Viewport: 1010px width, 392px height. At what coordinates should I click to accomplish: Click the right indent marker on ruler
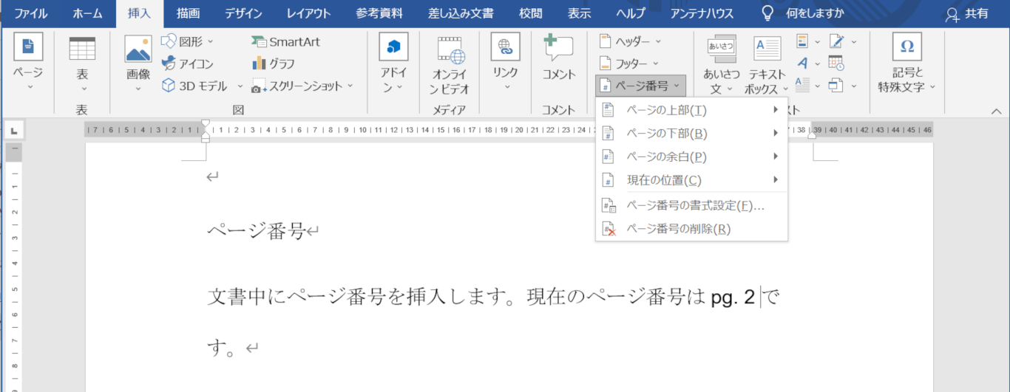pos(813,136)
